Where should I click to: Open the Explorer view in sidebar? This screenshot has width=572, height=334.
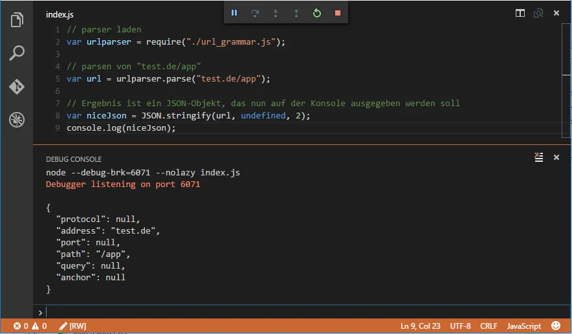(17, 20)
